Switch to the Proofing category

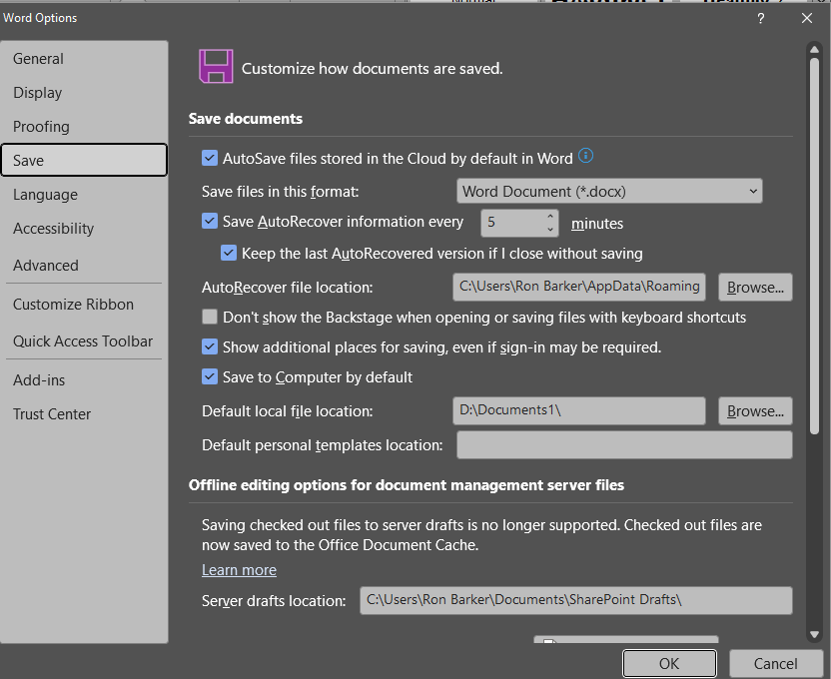pos(41,126)
